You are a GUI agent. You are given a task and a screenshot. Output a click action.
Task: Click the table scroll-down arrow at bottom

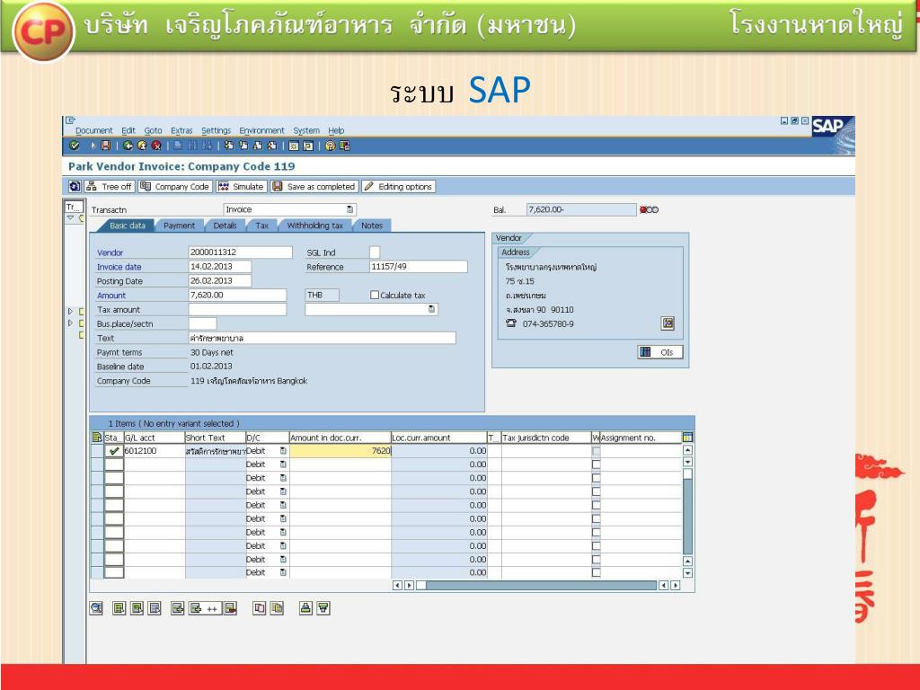coord(687,572)
